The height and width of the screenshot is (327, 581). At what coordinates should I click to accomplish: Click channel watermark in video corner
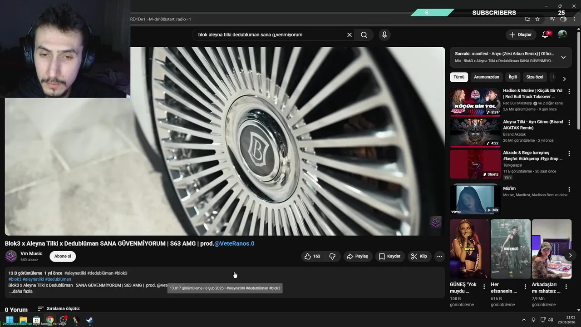click(435, 222)
